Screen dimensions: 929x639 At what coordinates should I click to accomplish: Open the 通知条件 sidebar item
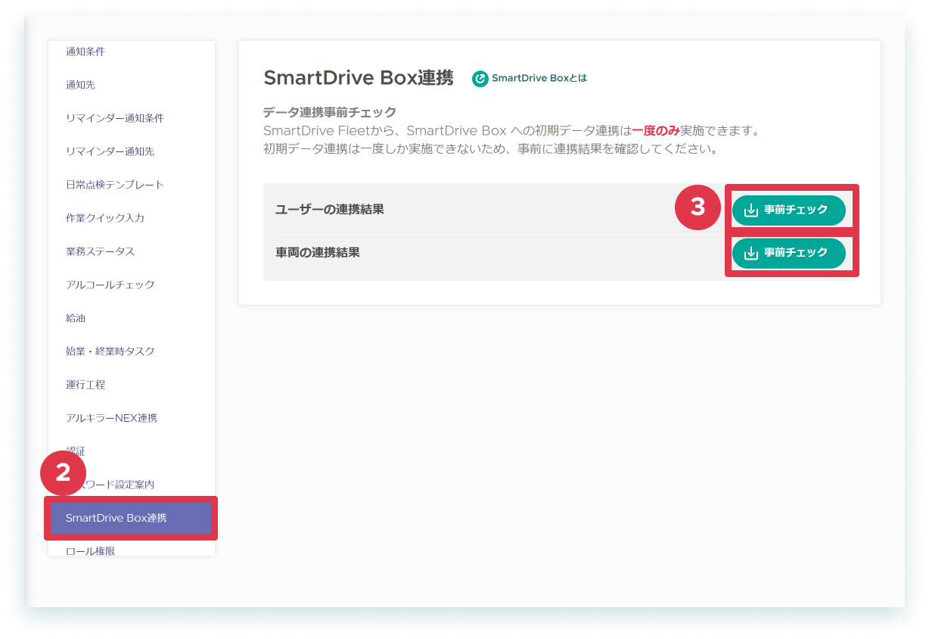85,51
